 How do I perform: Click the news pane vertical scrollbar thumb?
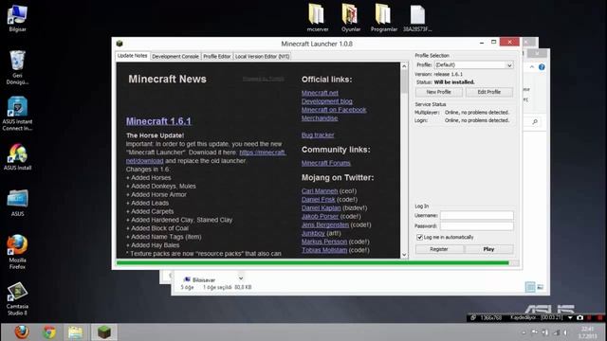click(x=404, y=82)
